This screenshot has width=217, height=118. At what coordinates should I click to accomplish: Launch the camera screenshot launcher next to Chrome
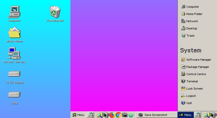(125, 115)
